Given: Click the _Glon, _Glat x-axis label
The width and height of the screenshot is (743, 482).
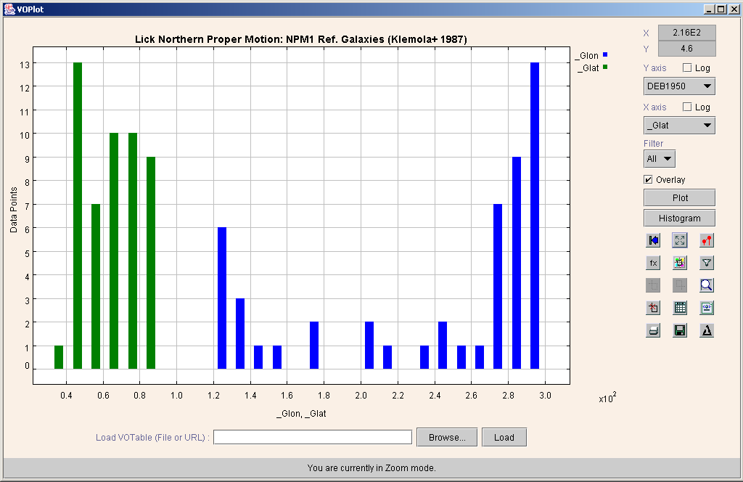Looking at the screenshot, I should tap(301, 413).
